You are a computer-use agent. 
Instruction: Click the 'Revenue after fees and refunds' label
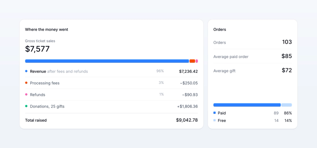click(59, 72)
